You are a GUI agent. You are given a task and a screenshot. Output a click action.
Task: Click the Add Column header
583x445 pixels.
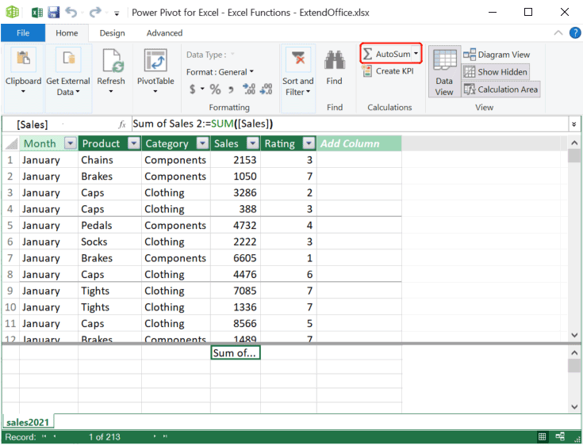point(350,143)
